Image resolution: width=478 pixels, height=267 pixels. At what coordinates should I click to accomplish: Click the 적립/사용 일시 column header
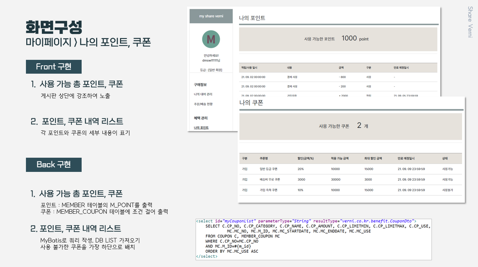249,68
